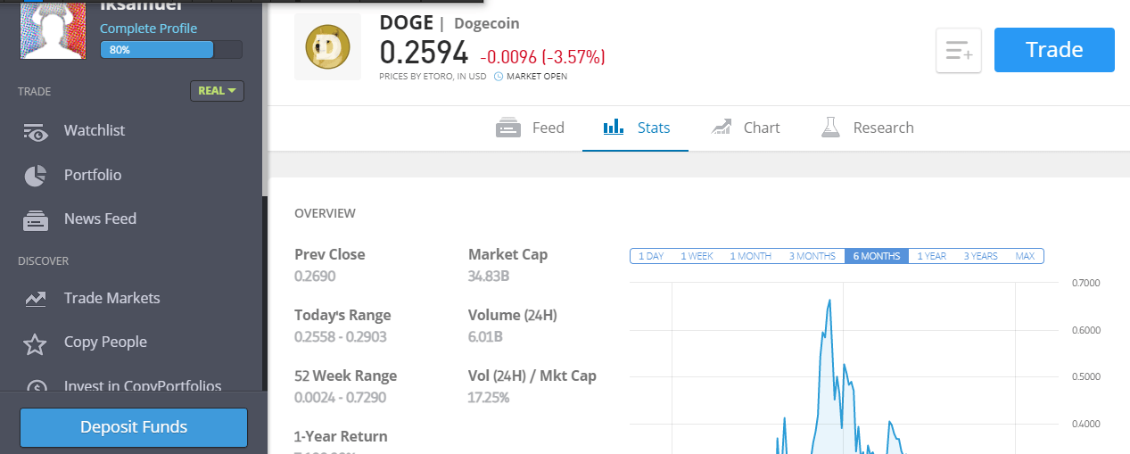The width and height of the screenshot is (1130, 454).
Task: Select the 1 WEEK chart range
Action: point(697,256)
